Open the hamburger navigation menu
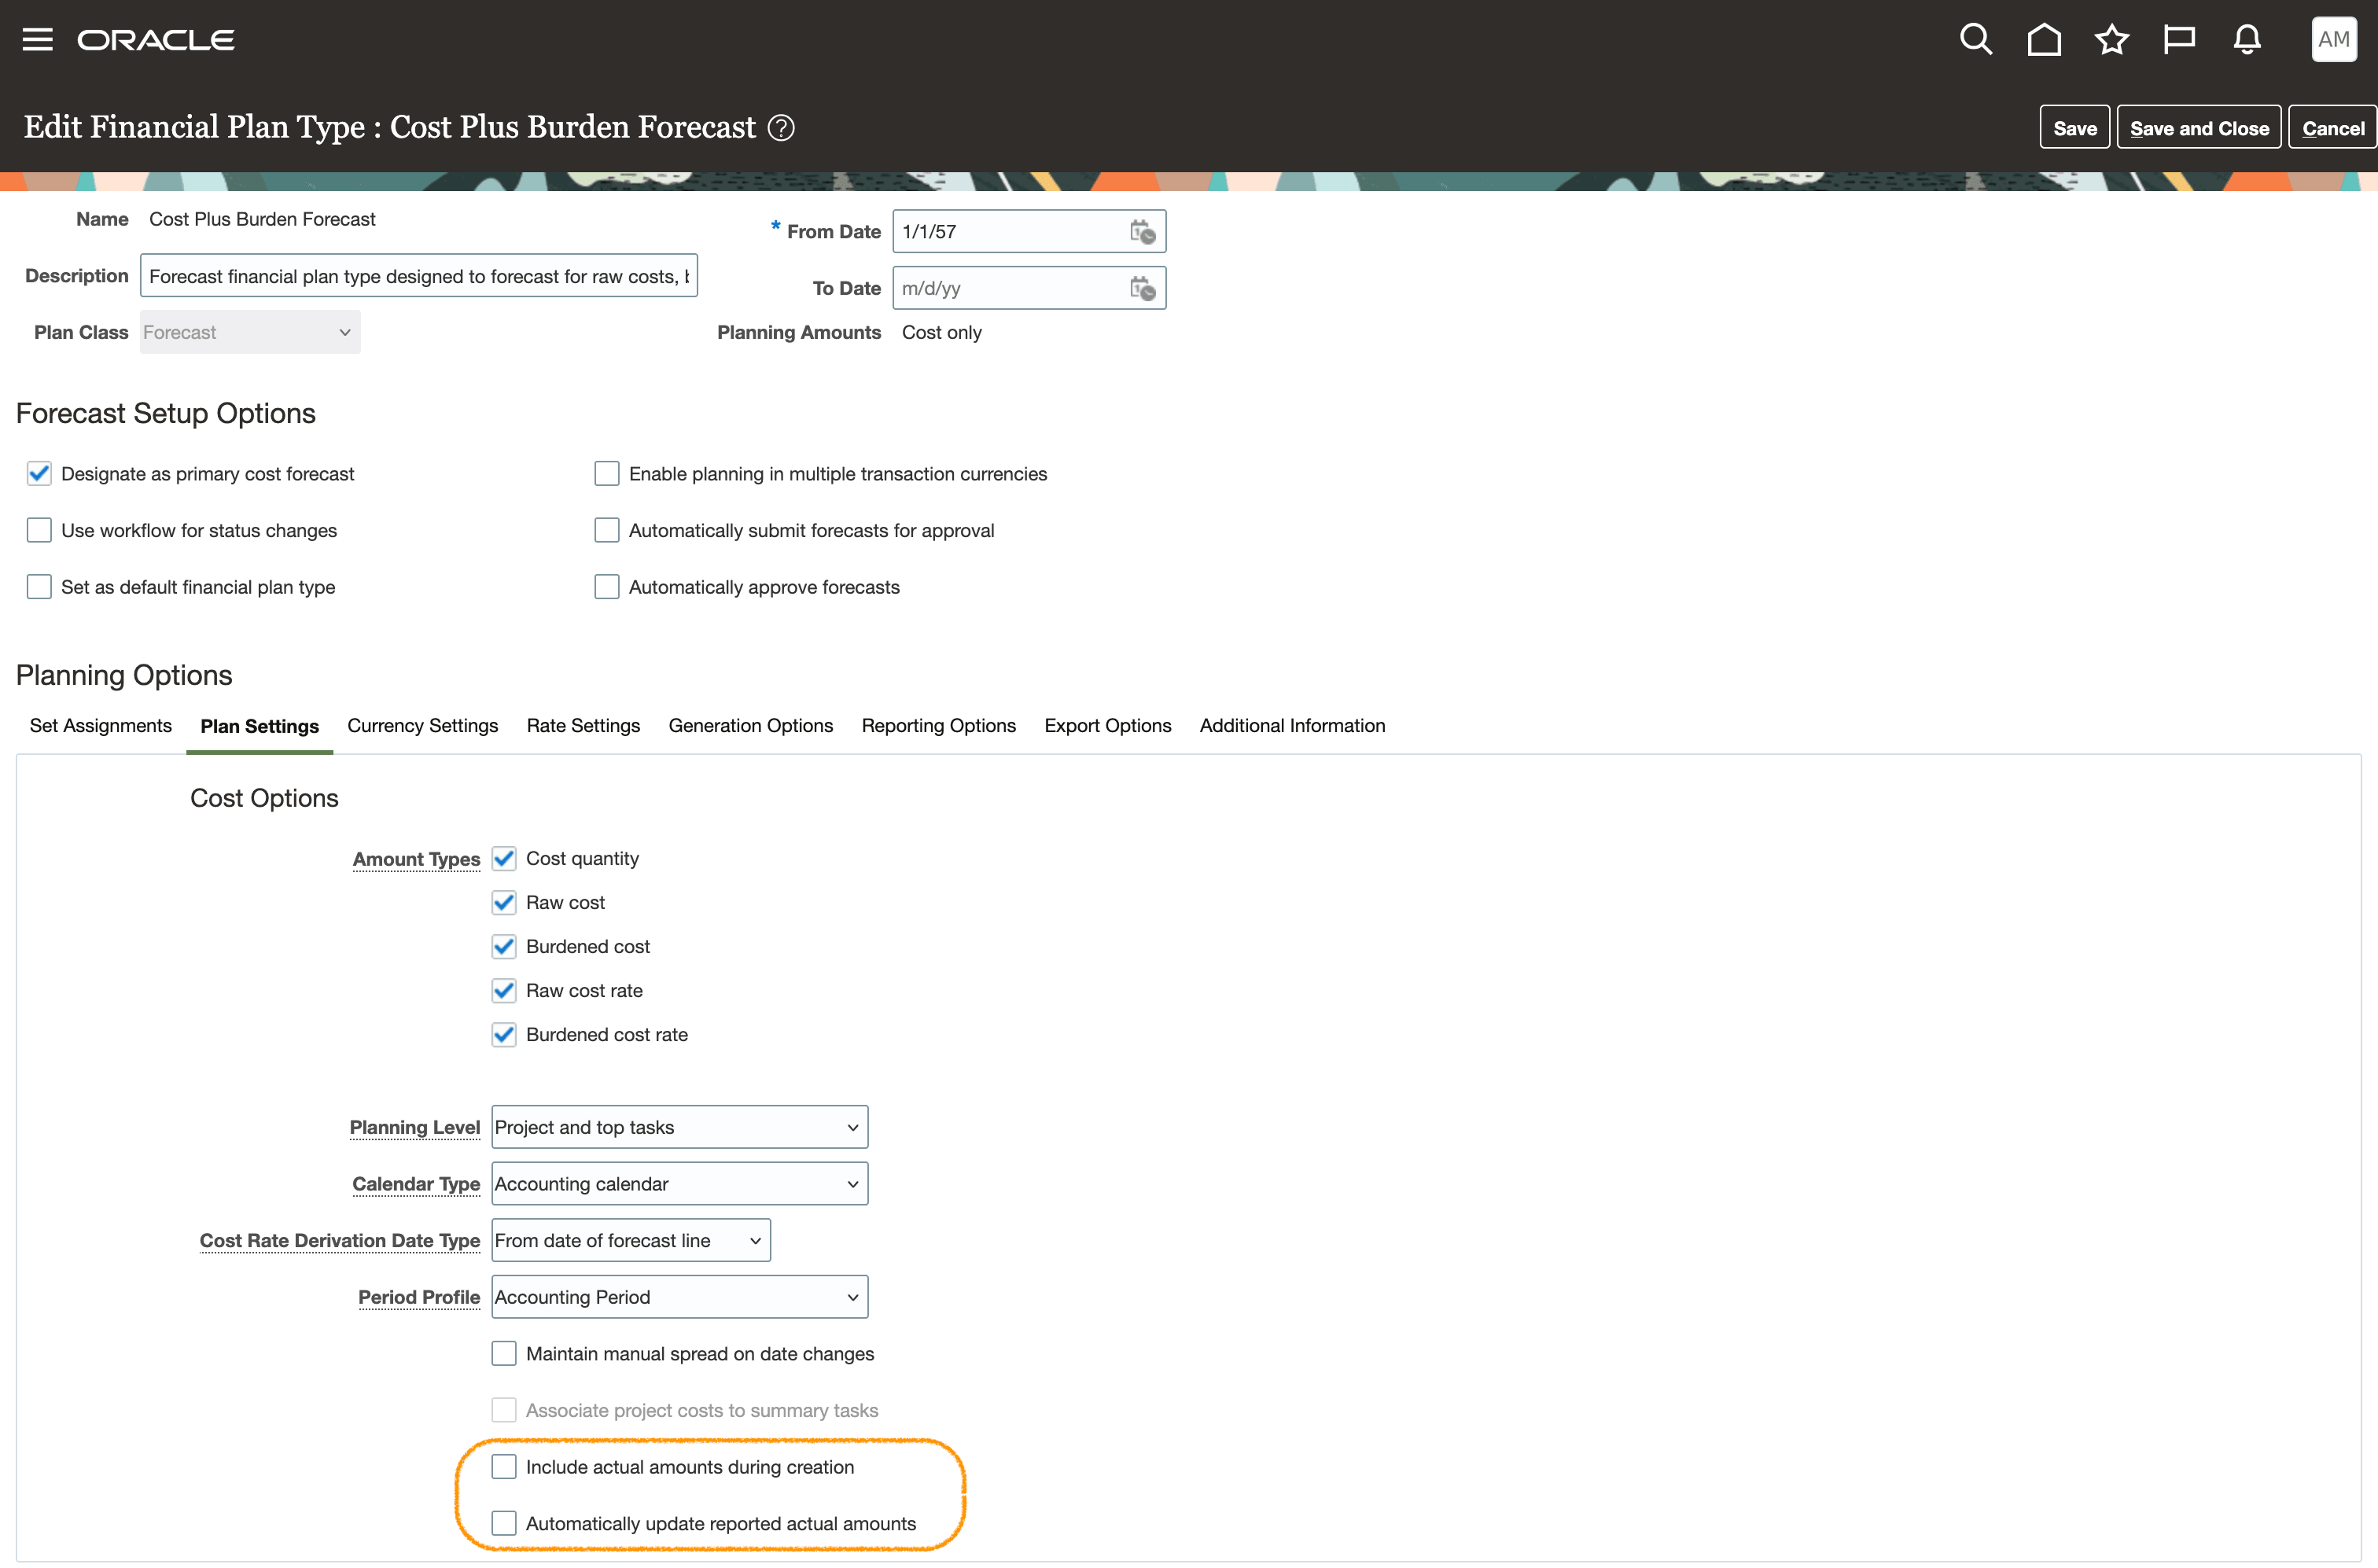 click(37, 40)
